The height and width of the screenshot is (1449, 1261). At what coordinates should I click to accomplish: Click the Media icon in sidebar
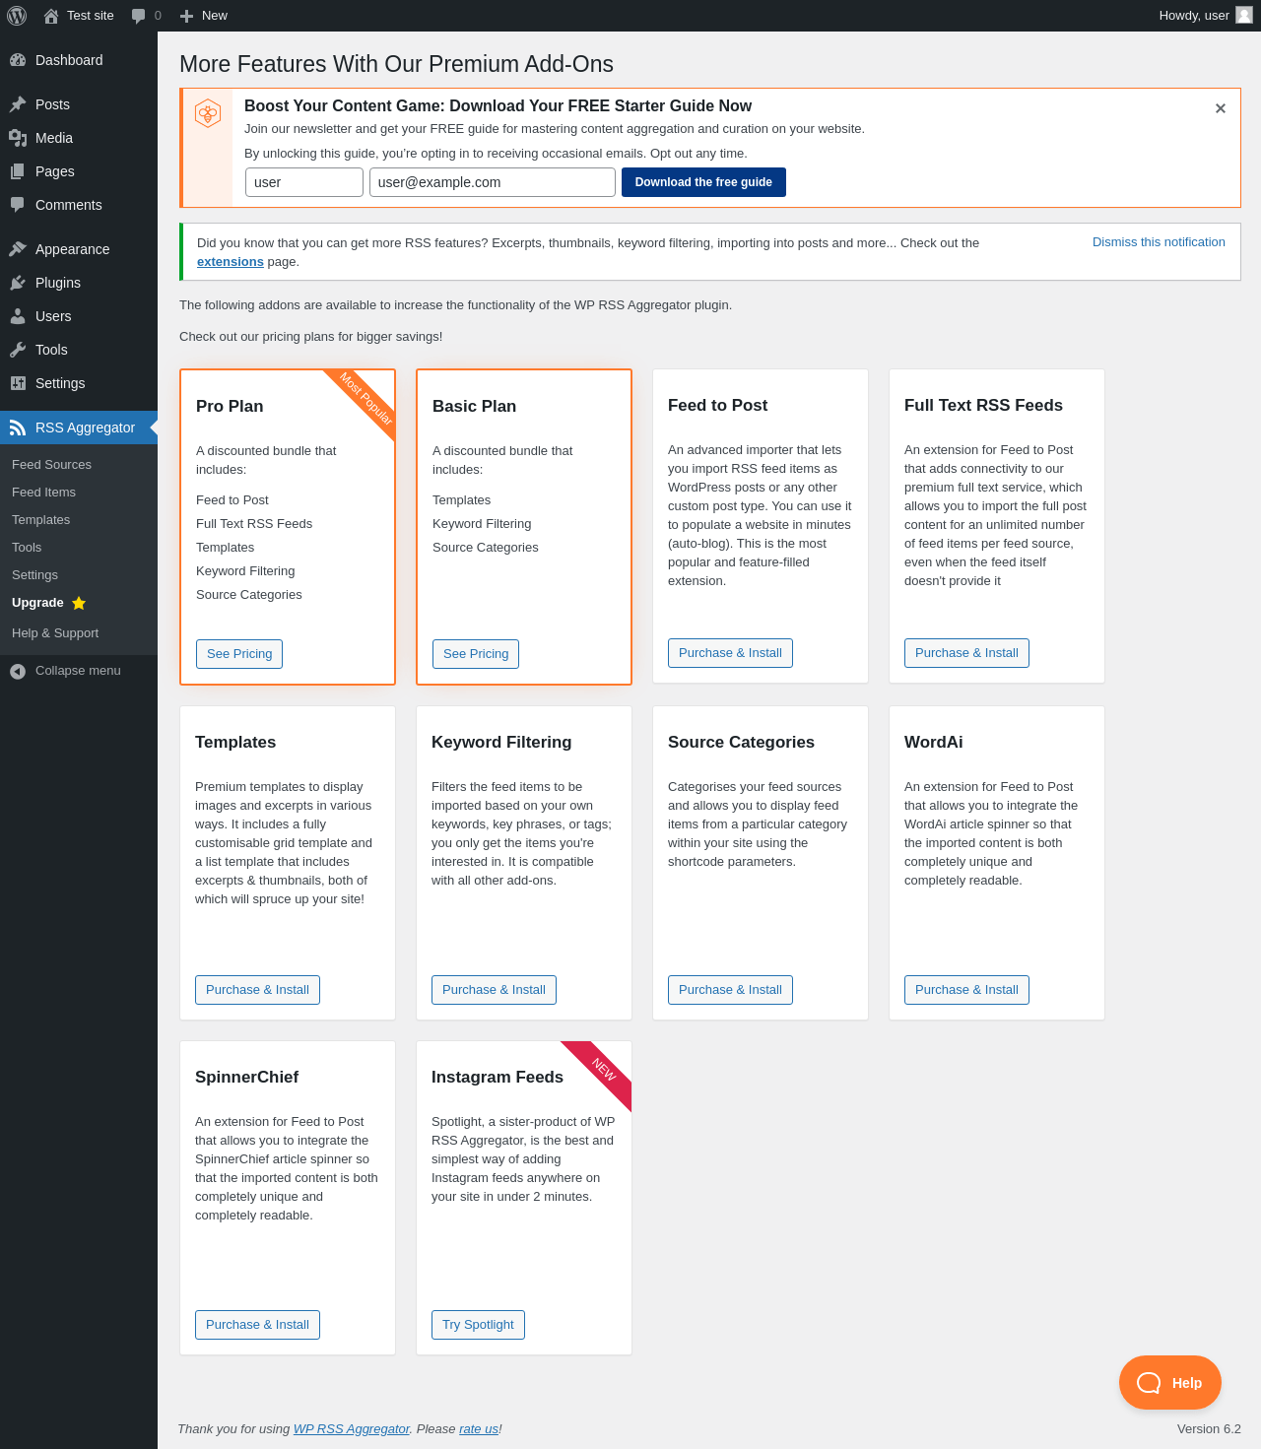[x=18, y=138]
